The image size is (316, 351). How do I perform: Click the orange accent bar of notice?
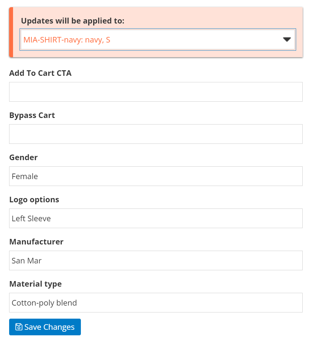tap(11, 32)
